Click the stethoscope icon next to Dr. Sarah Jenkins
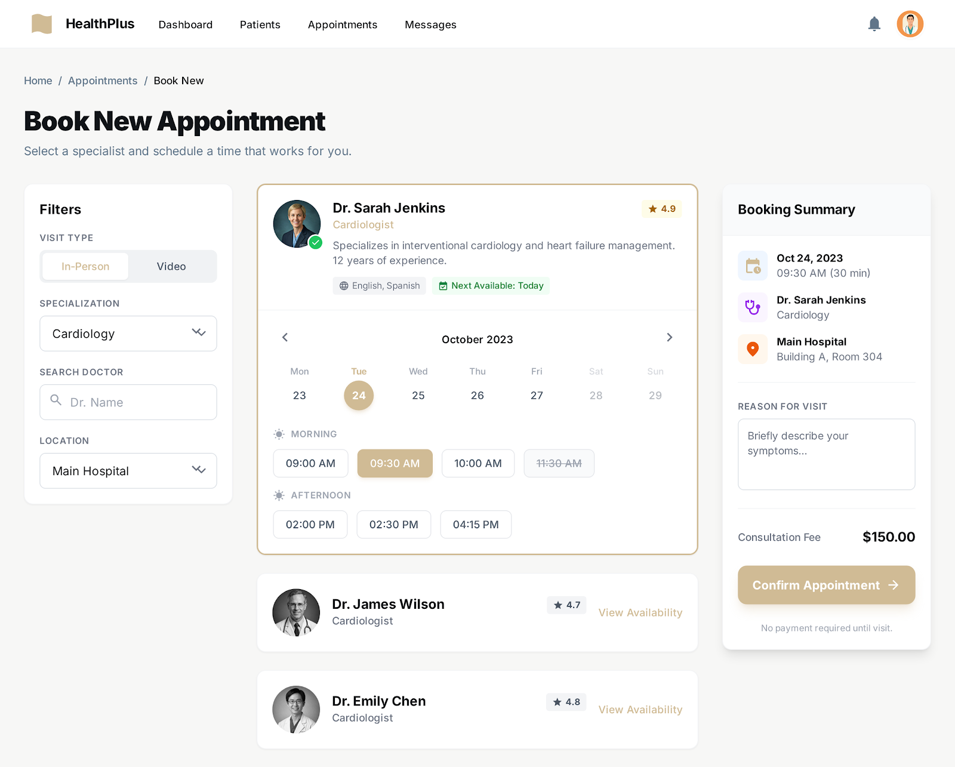Viewport: 955px width, 767px height. pyautogui.click(x=752, y=307)
